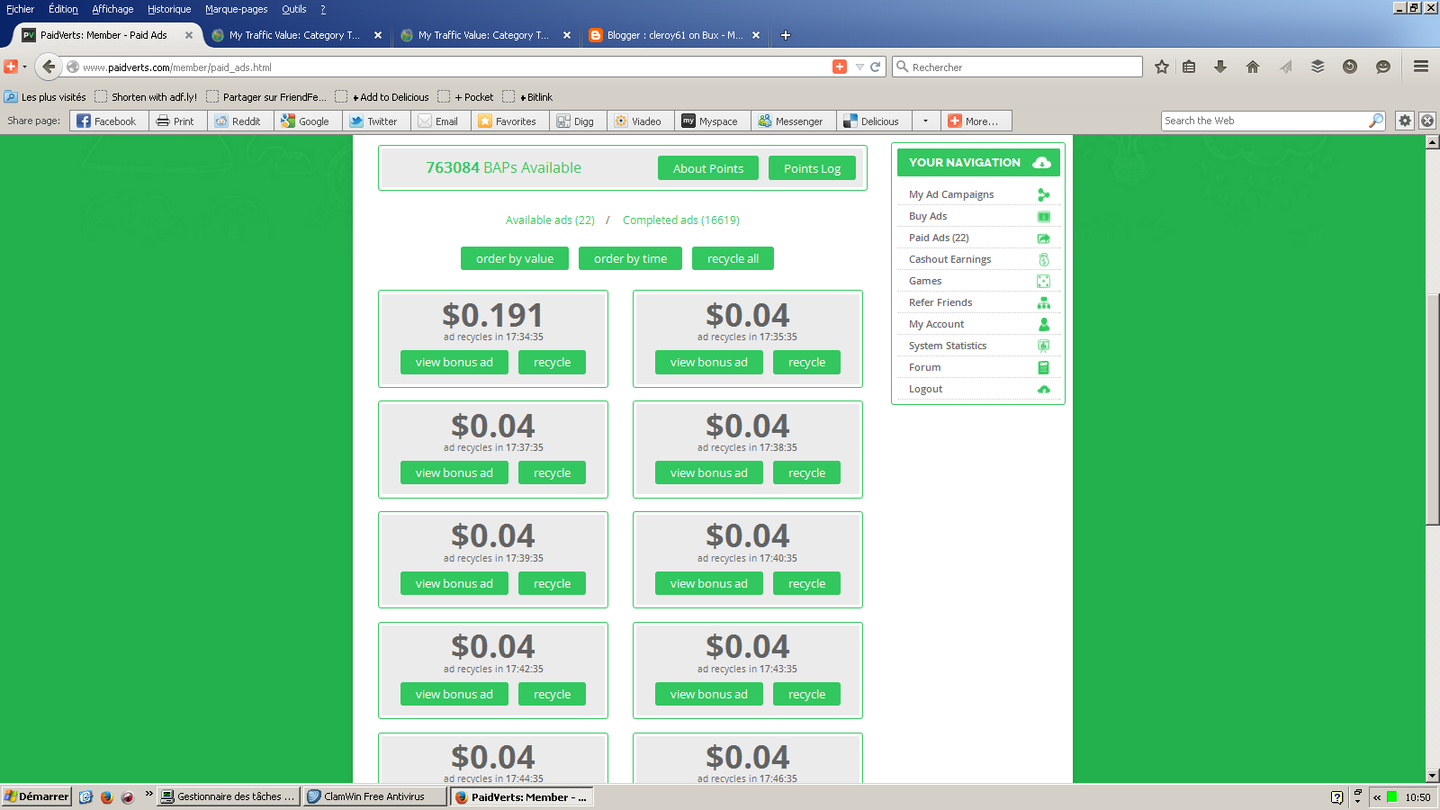
Task: Open the Affichage menu
Action: coord(112,9)
